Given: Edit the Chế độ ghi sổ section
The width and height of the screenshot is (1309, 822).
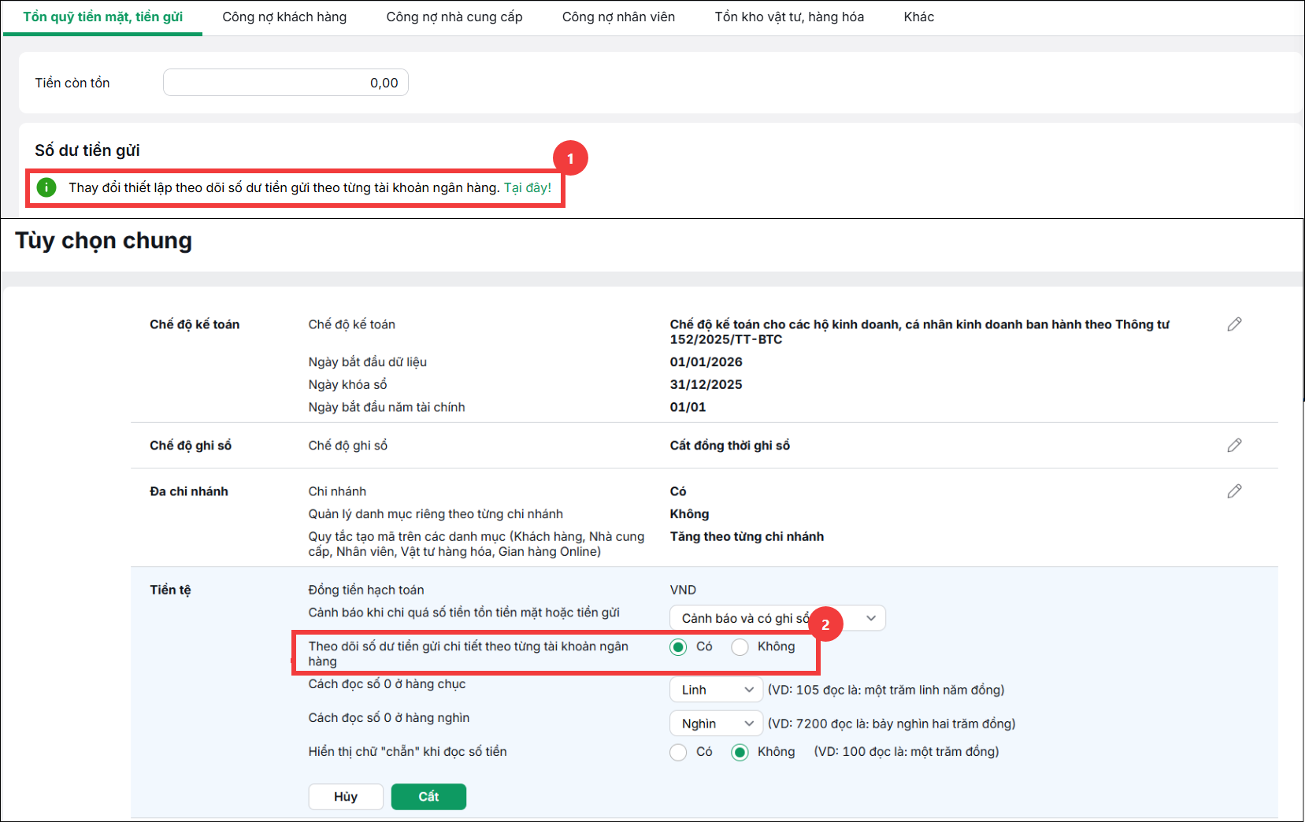Looking at the screenshot, I should (x=1234, y=446).
